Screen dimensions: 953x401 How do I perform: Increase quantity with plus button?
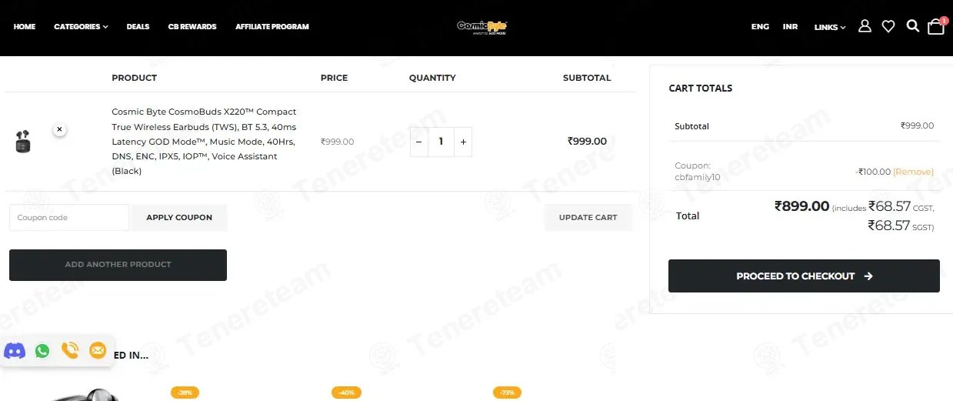(463, 142)
